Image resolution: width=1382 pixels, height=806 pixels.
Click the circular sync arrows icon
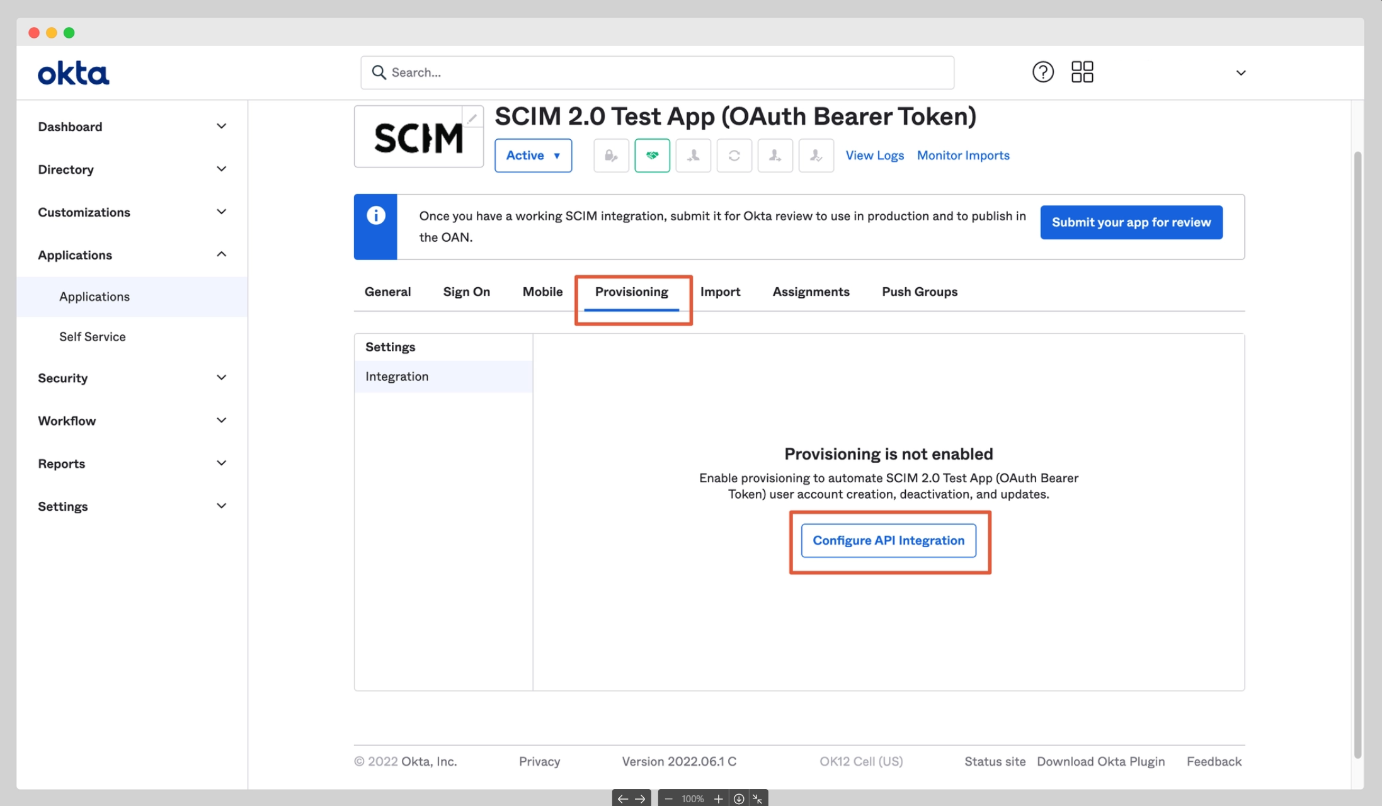point(734,156)
